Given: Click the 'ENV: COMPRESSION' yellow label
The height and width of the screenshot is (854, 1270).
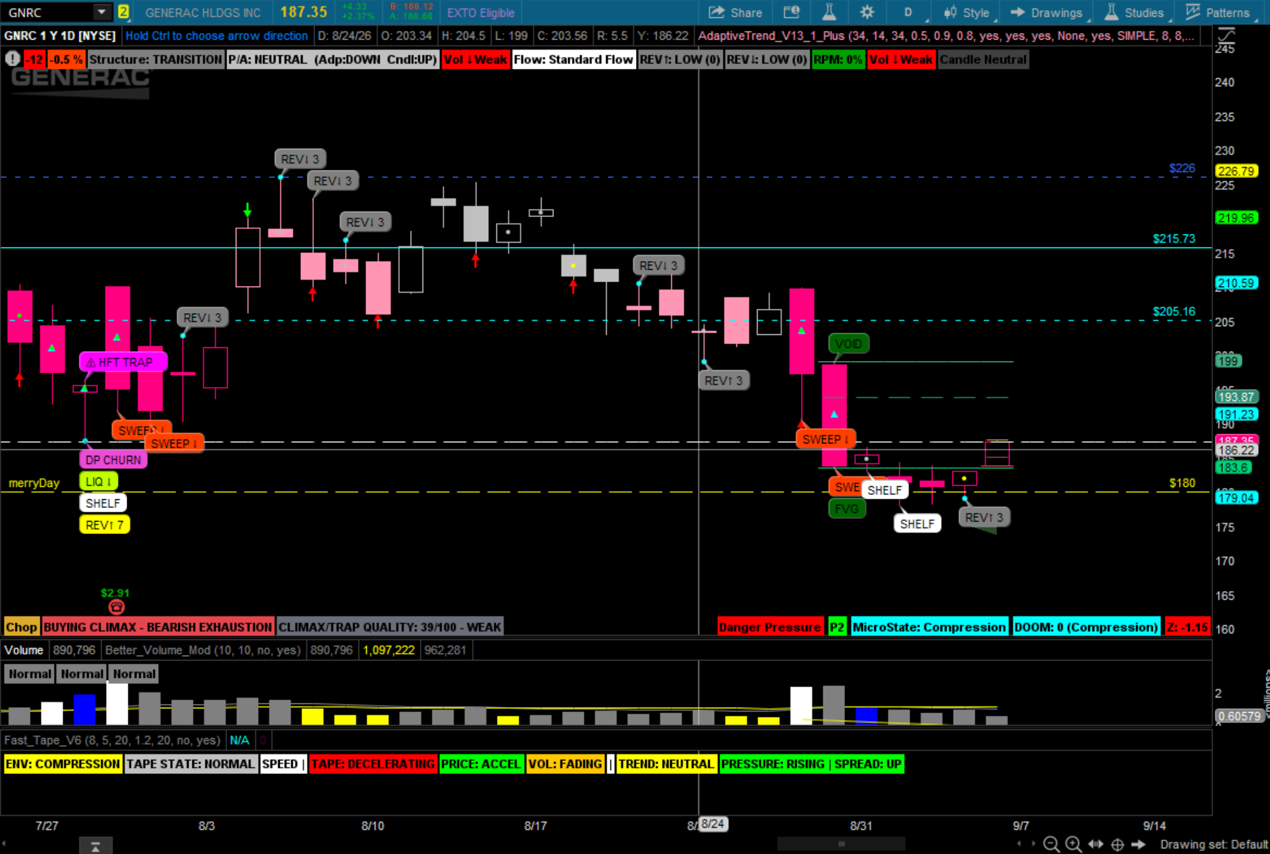Looking at the screenshot, I should point(63,763).
